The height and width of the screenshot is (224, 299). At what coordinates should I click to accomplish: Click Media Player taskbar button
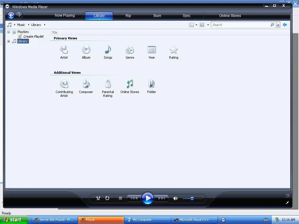click(x=223, y=220)
